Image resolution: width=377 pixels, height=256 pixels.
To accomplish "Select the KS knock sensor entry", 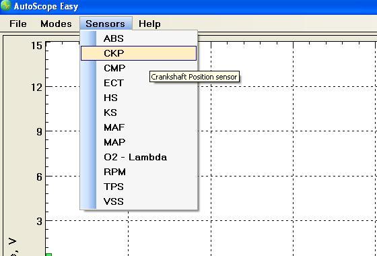I will click(x=139, y=113).
